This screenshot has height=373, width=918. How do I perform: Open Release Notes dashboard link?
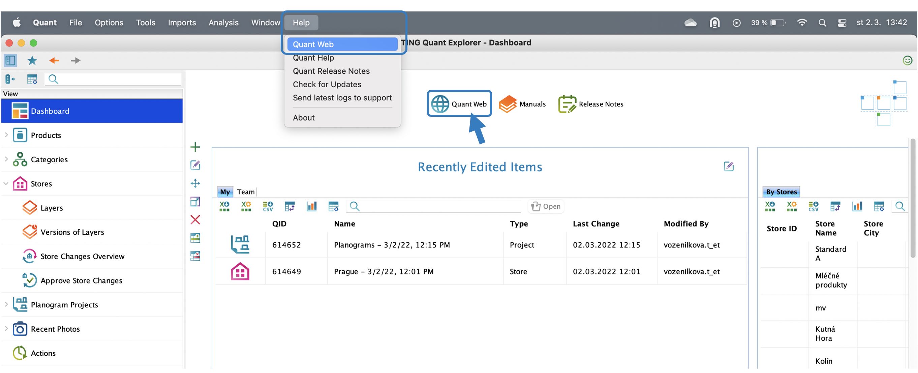click(x=591, y=104)
